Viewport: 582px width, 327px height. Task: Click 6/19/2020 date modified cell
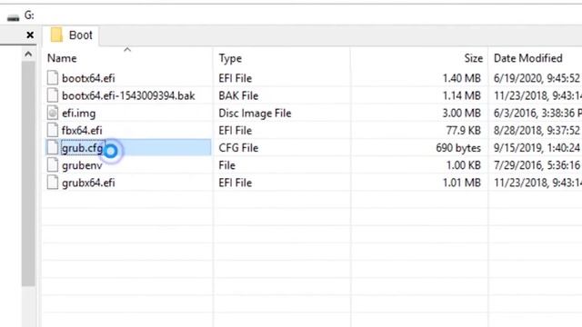pos(537,78)
